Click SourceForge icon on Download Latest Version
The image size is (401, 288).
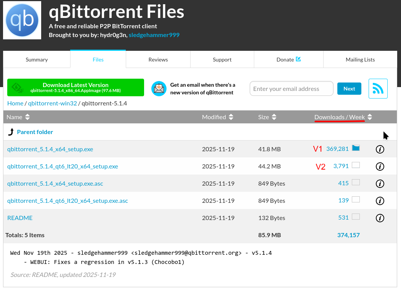(18, 87)
